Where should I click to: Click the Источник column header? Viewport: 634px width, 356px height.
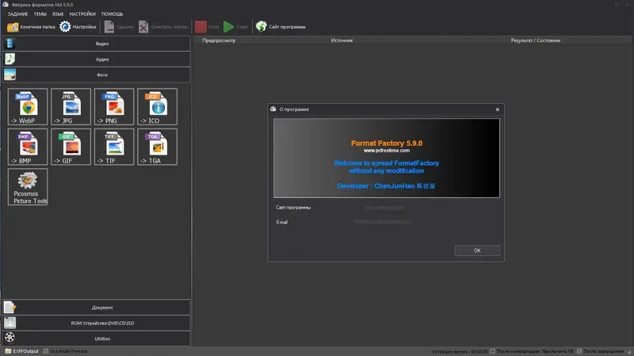coord(342,40)
